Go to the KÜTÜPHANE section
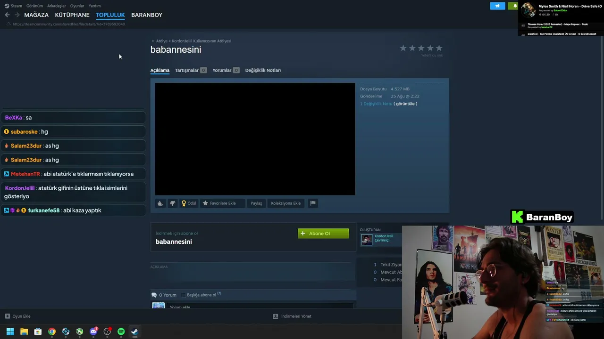The image size is (604, 339). pos(72,15)
